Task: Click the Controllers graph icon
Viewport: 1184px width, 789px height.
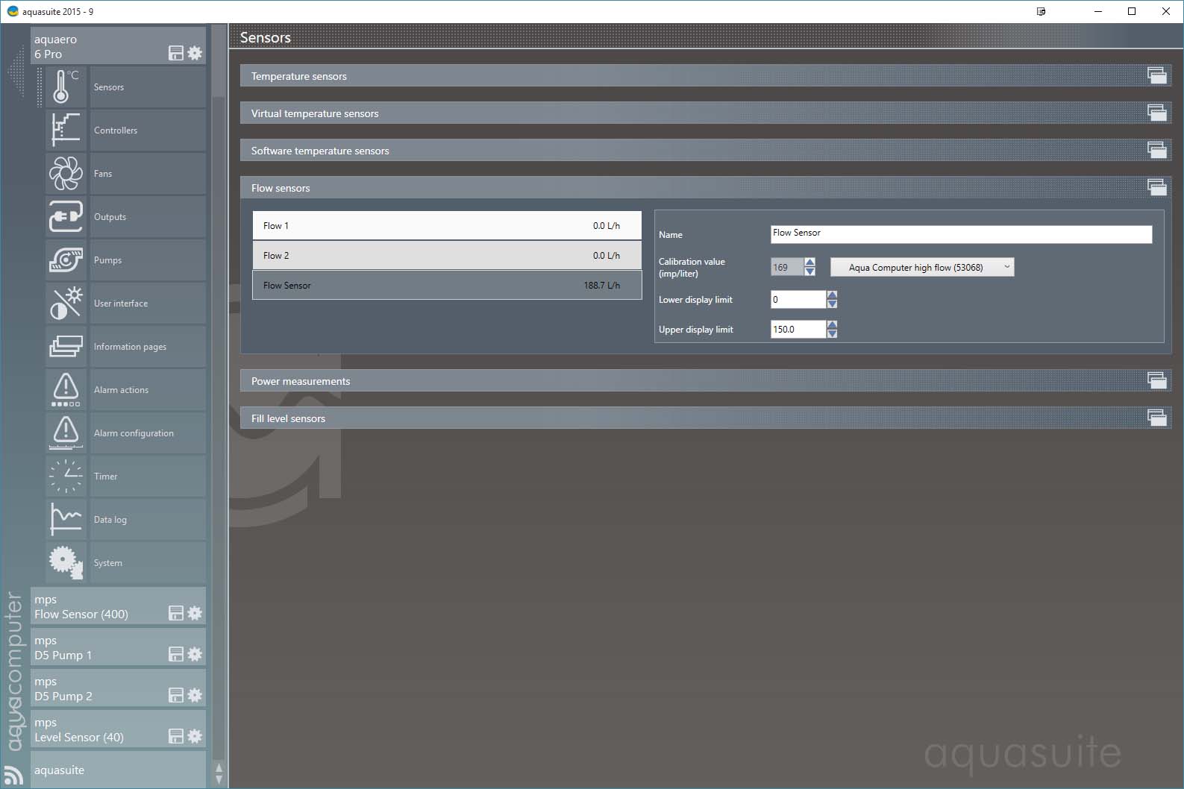Action: [66, 131]
